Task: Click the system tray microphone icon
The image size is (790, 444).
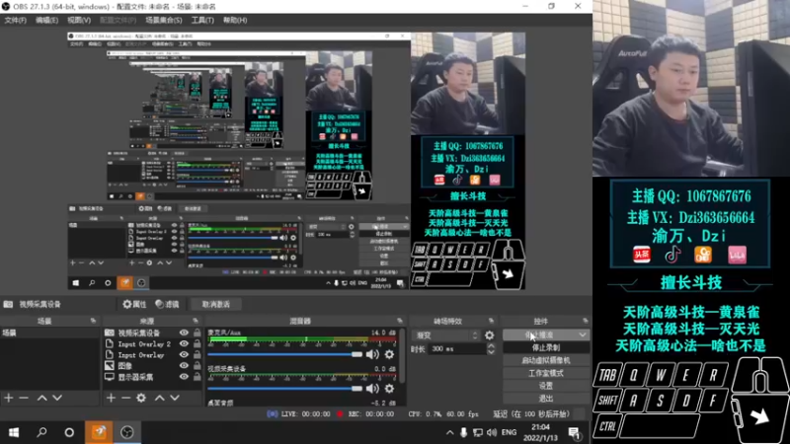Action: (463, 432)
